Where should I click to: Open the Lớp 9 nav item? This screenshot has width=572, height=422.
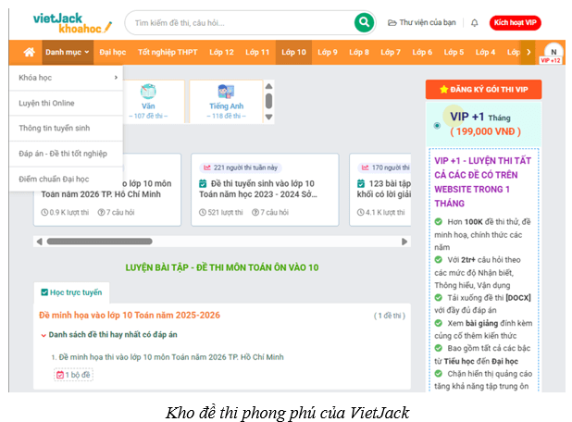tap(328, 52)
